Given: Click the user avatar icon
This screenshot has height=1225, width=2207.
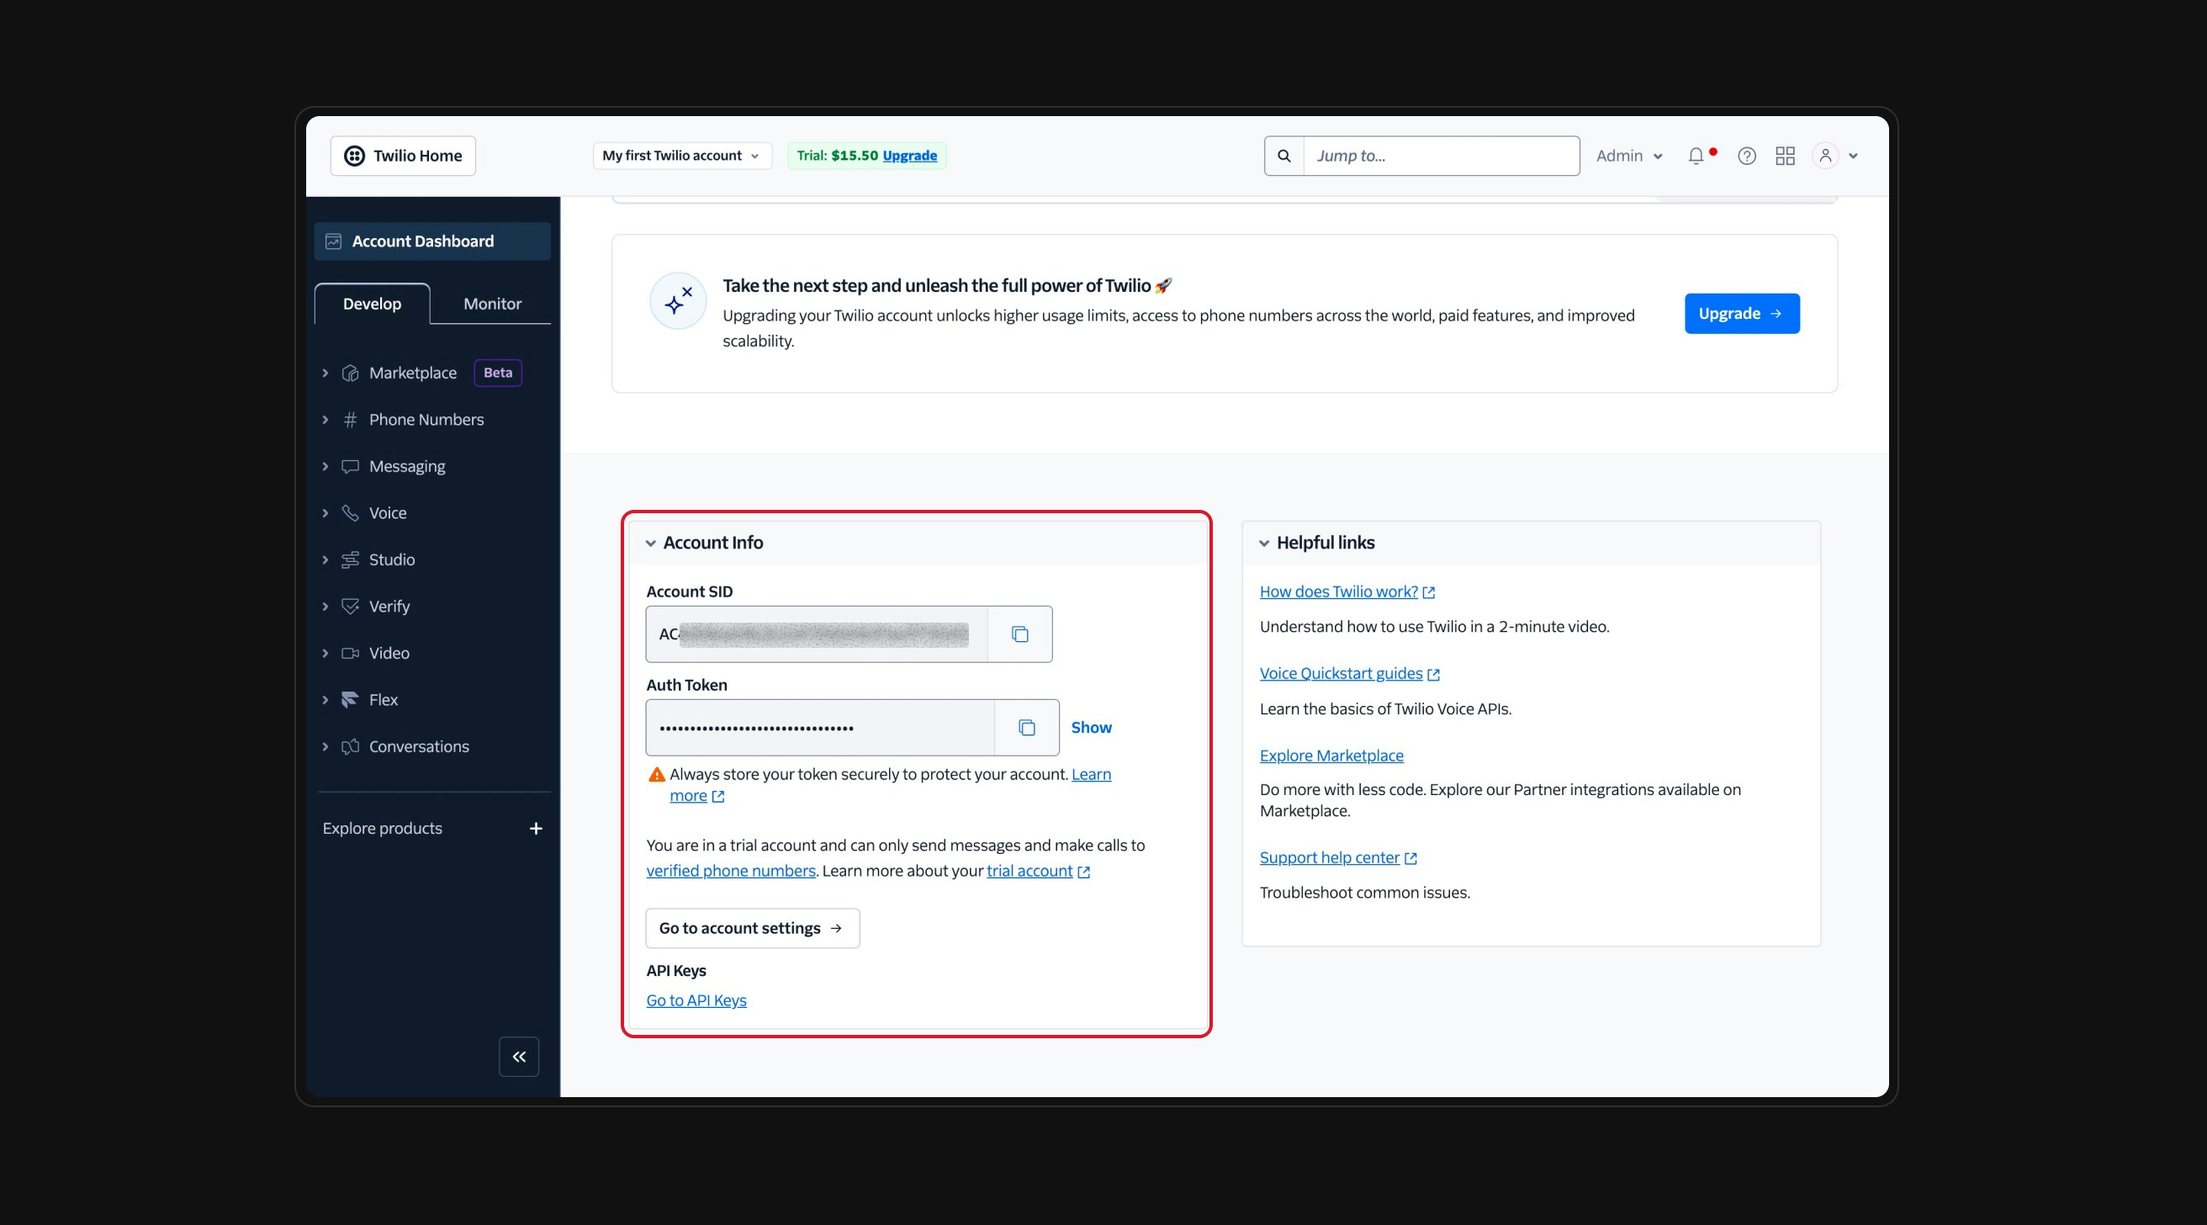Looking at the screenshot, I should point(1826,155).
